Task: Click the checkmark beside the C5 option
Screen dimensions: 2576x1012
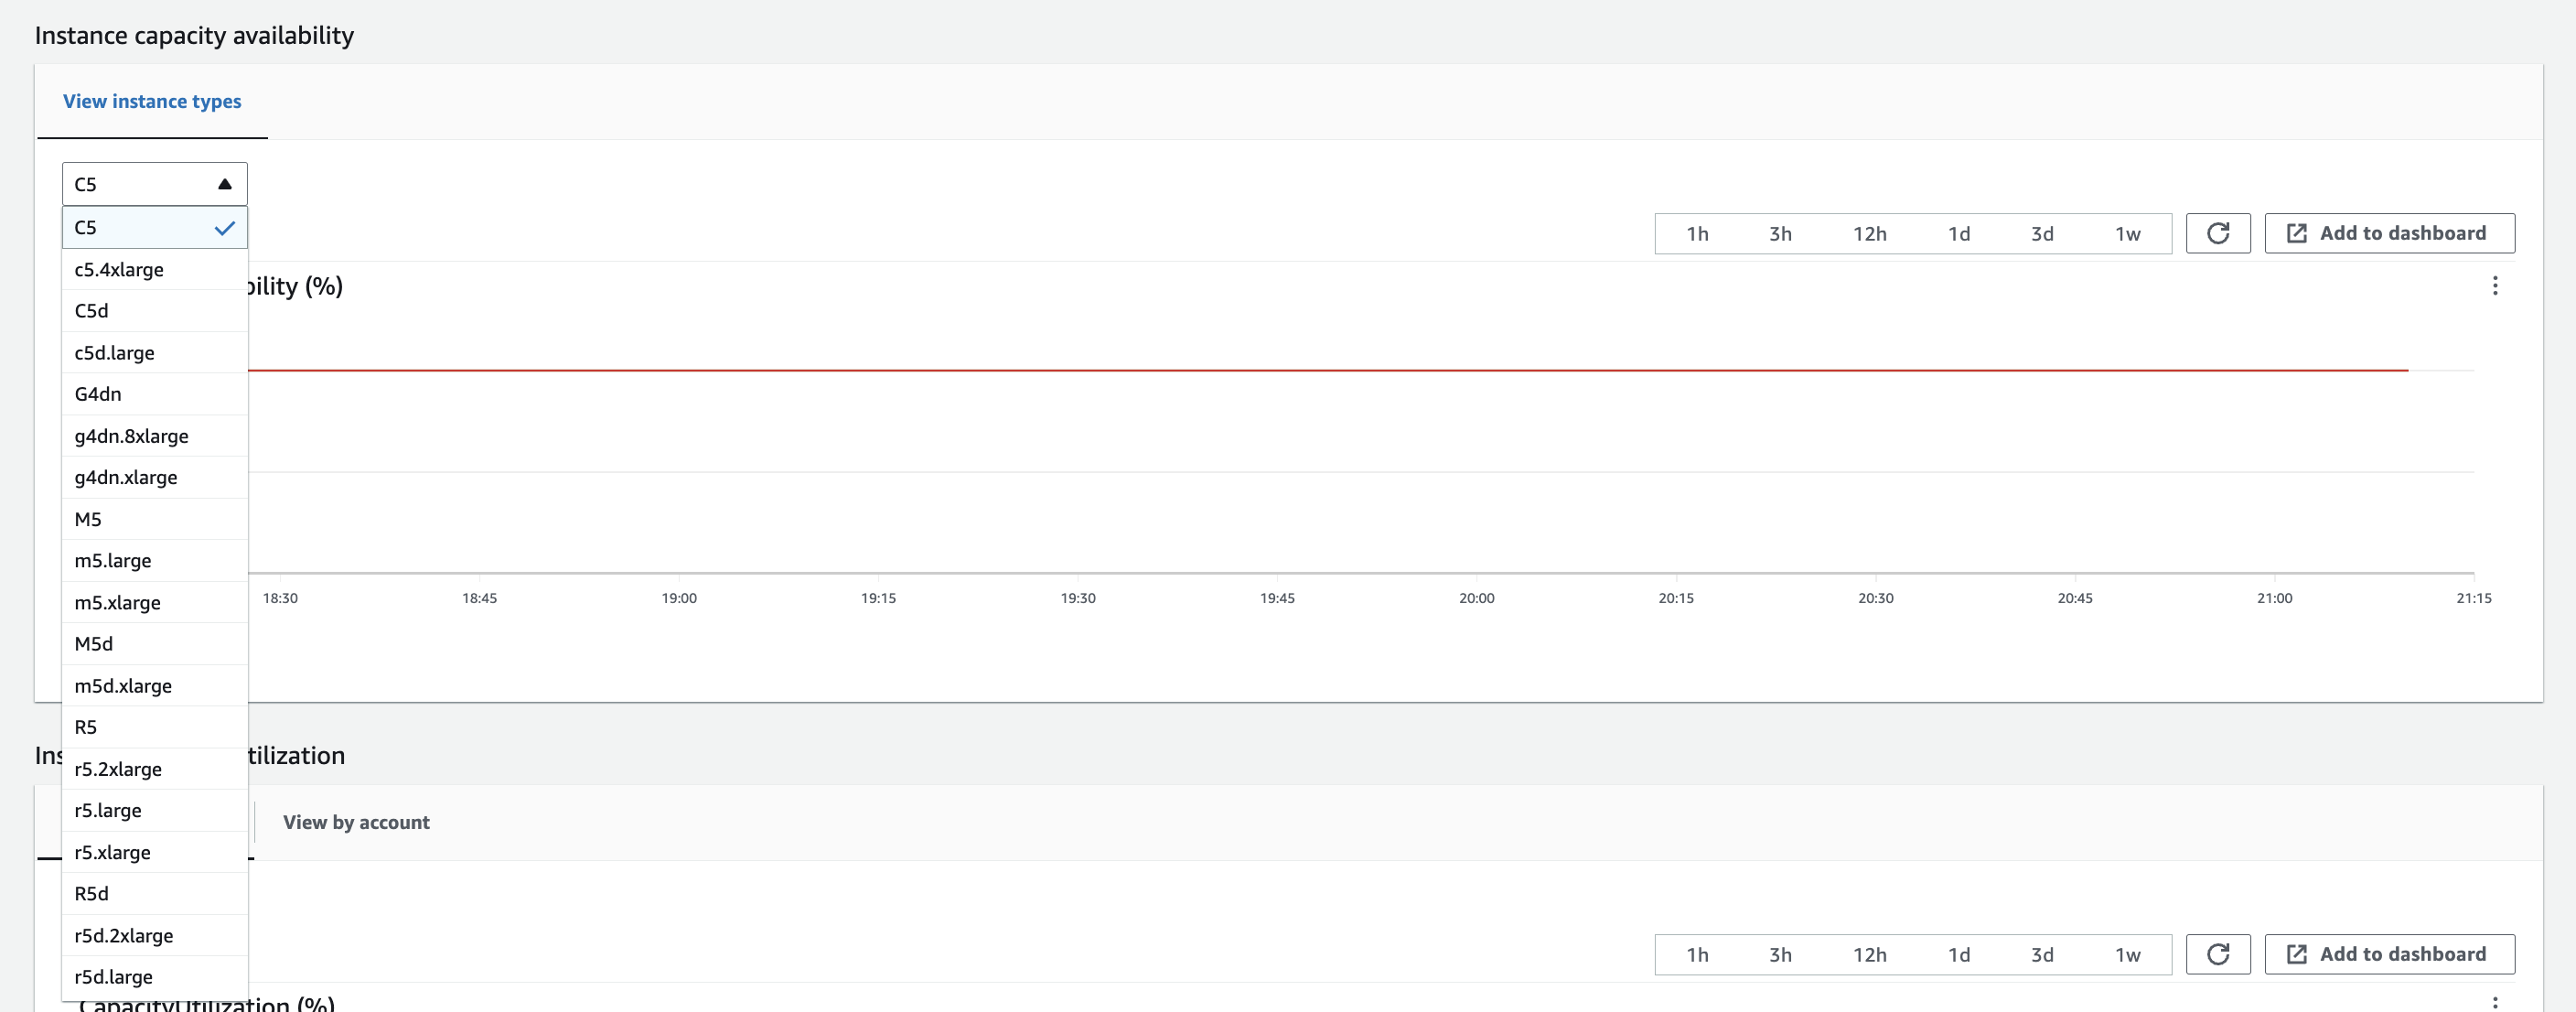Action: [226, 228]
